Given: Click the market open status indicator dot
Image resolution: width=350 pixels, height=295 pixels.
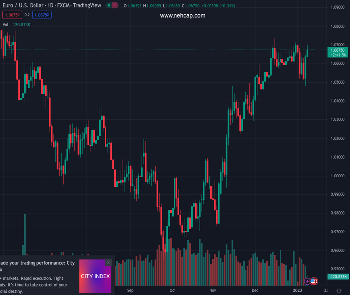Looking at the screenshot, I should [109, 6].
